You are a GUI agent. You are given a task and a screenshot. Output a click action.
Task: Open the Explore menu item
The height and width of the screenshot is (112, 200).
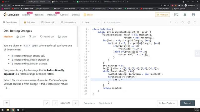click(x=26, y=15)
